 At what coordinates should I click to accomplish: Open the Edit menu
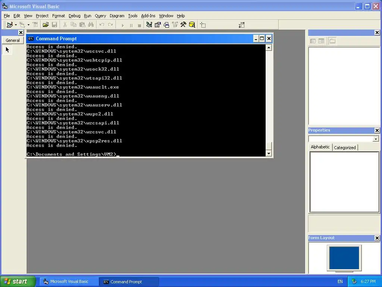17,16
